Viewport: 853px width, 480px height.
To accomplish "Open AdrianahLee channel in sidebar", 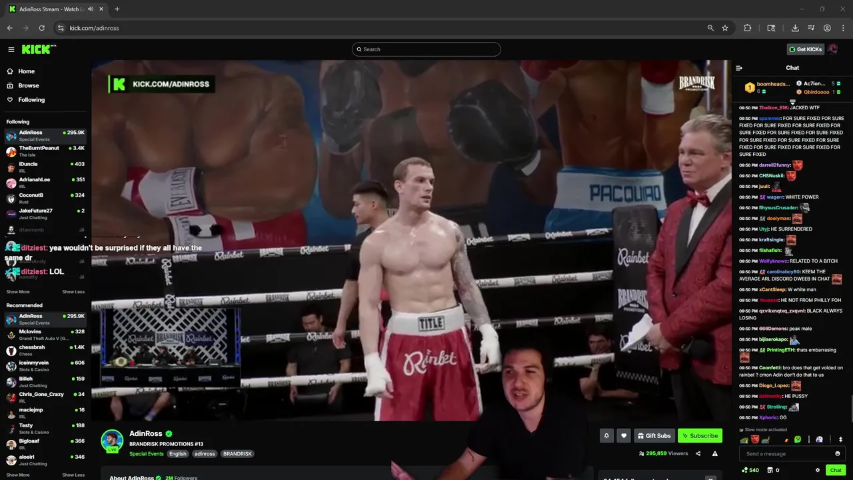I will 45,183.
